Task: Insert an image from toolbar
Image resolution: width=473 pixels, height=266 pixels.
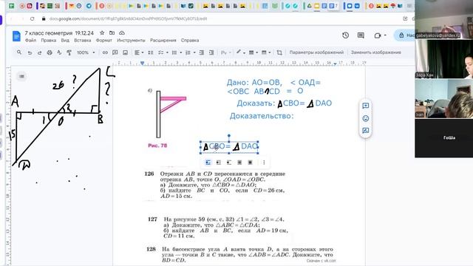Action: pyautogui.click(x=125, y=52)
